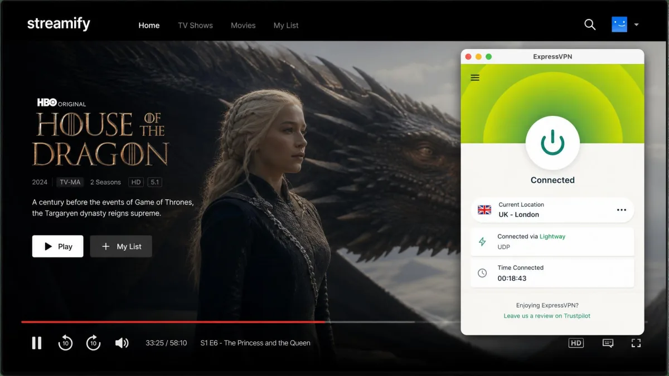Toggle the HD quality badge in player bar
This screenshot has width=669, height=376.
tap(576, 343)
